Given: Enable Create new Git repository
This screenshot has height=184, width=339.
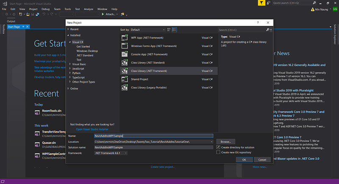Looking at the screenshot, I should 218,152.
